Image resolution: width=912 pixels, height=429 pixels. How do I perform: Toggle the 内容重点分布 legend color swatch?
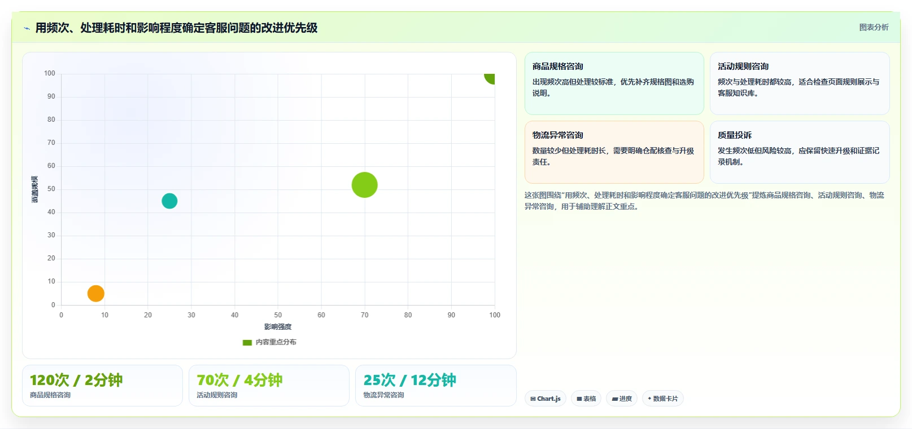(247, 342)
